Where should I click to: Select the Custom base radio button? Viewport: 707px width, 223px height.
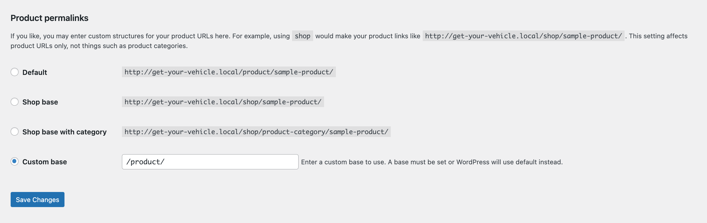(15, 162)
